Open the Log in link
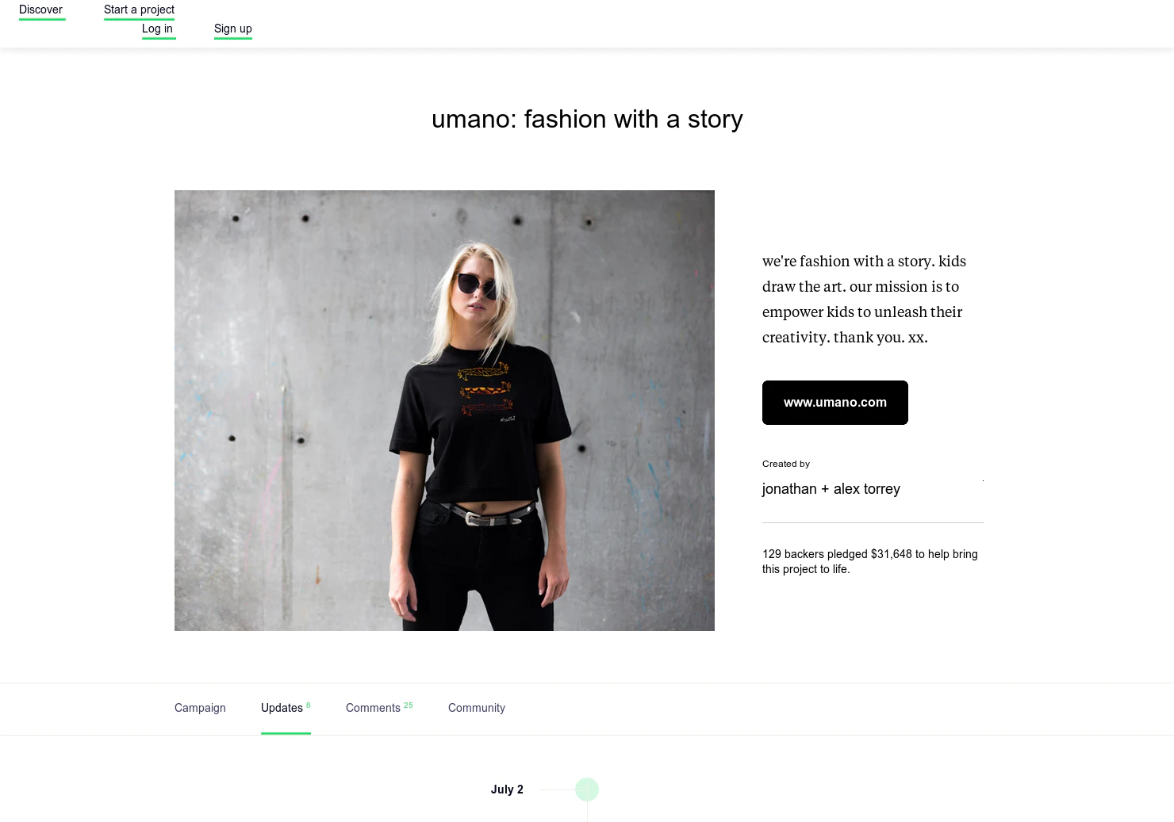 (x=157, y=29)
